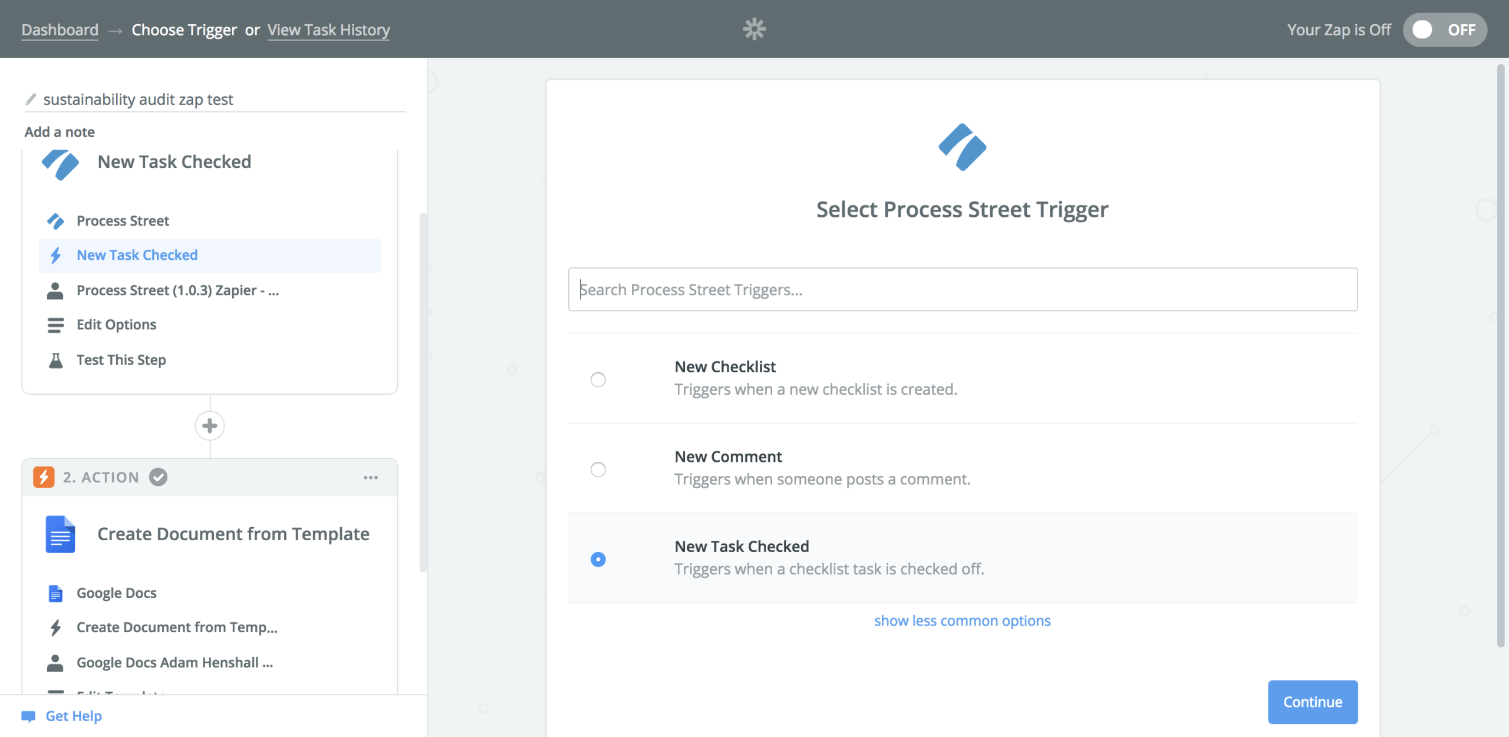Image resolution: width=1509 pixels, height=737 pixels.
Task: Expand the Edit Options section
Action: point(116,324)
